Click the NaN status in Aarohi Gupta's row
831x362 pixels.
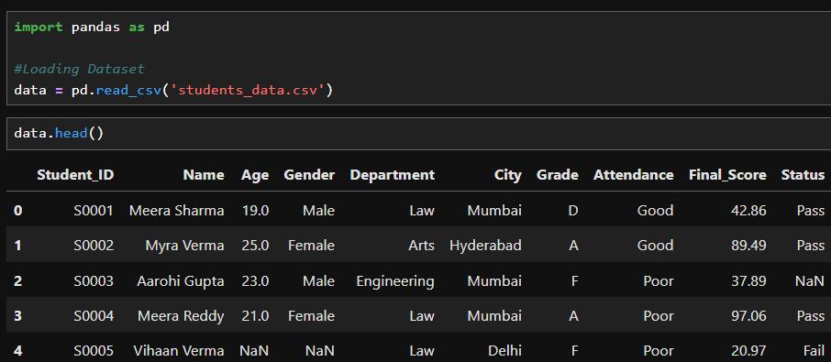coord(810,280)
